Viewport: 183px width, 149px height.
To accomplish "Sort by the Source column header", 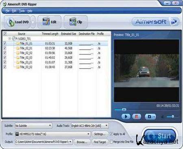I will pyautogui.click(x=22, y=34).
